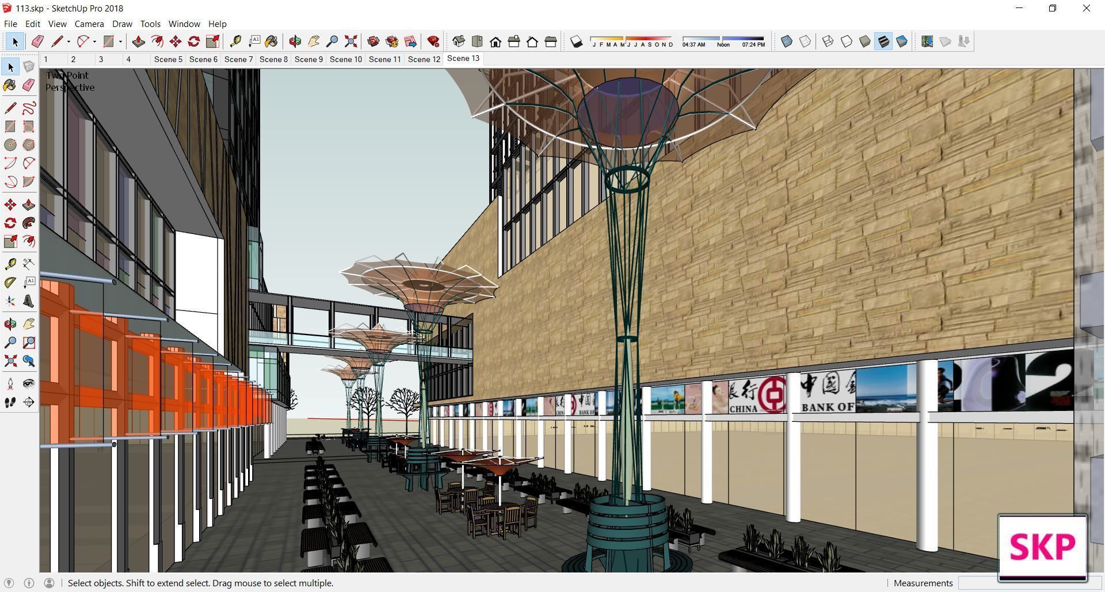The image size is (1105, 592).
Task: Select the Walk footprints tool
Action: pos(10,402)
